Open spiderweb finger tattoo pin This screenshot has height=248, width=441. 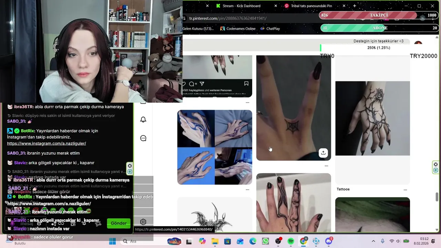pos(294,108)
